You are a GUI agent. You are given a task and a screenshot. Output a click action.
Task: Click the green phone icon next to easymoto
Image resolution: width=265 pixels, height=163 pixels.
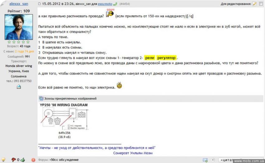[115, 4]
